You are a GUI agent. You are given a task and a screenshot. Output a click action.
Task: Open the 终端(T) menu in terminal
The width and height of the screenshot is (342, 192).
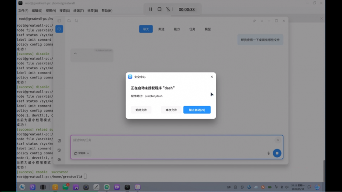pyautogui.click(x=78, y=11)
